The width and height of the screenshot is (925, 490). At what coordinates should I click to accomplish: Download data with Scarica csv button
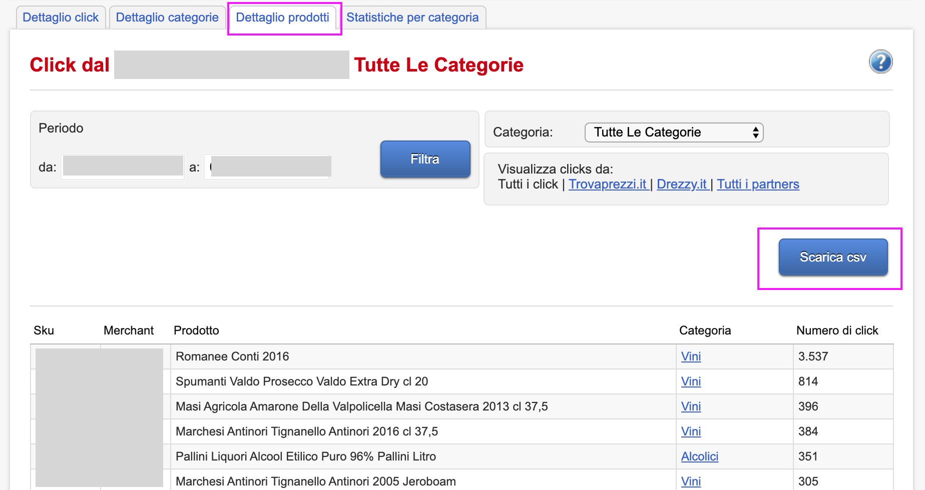tap(833, 257)
